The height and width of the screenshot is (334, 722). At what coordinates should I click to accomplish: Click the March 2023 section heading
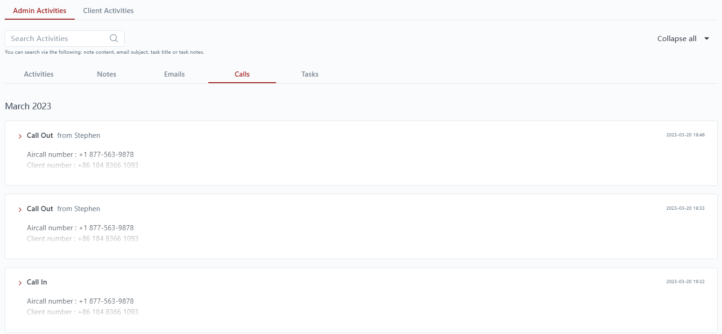coord(28,106)
